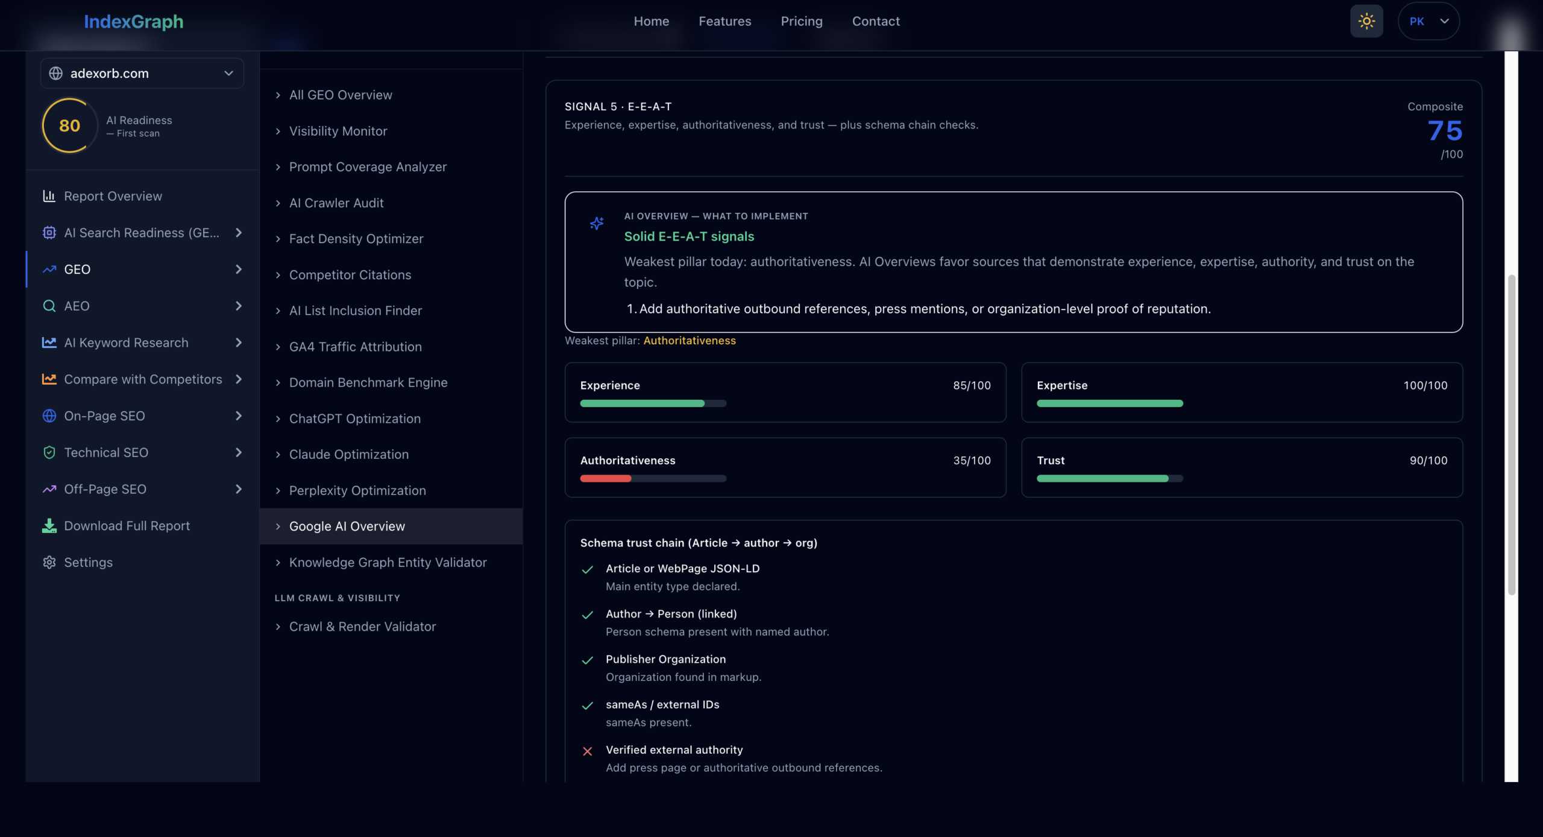This screenshot has width=1543, height=837.
Task: Click the Settings gear icon
Action: (49, 563)
